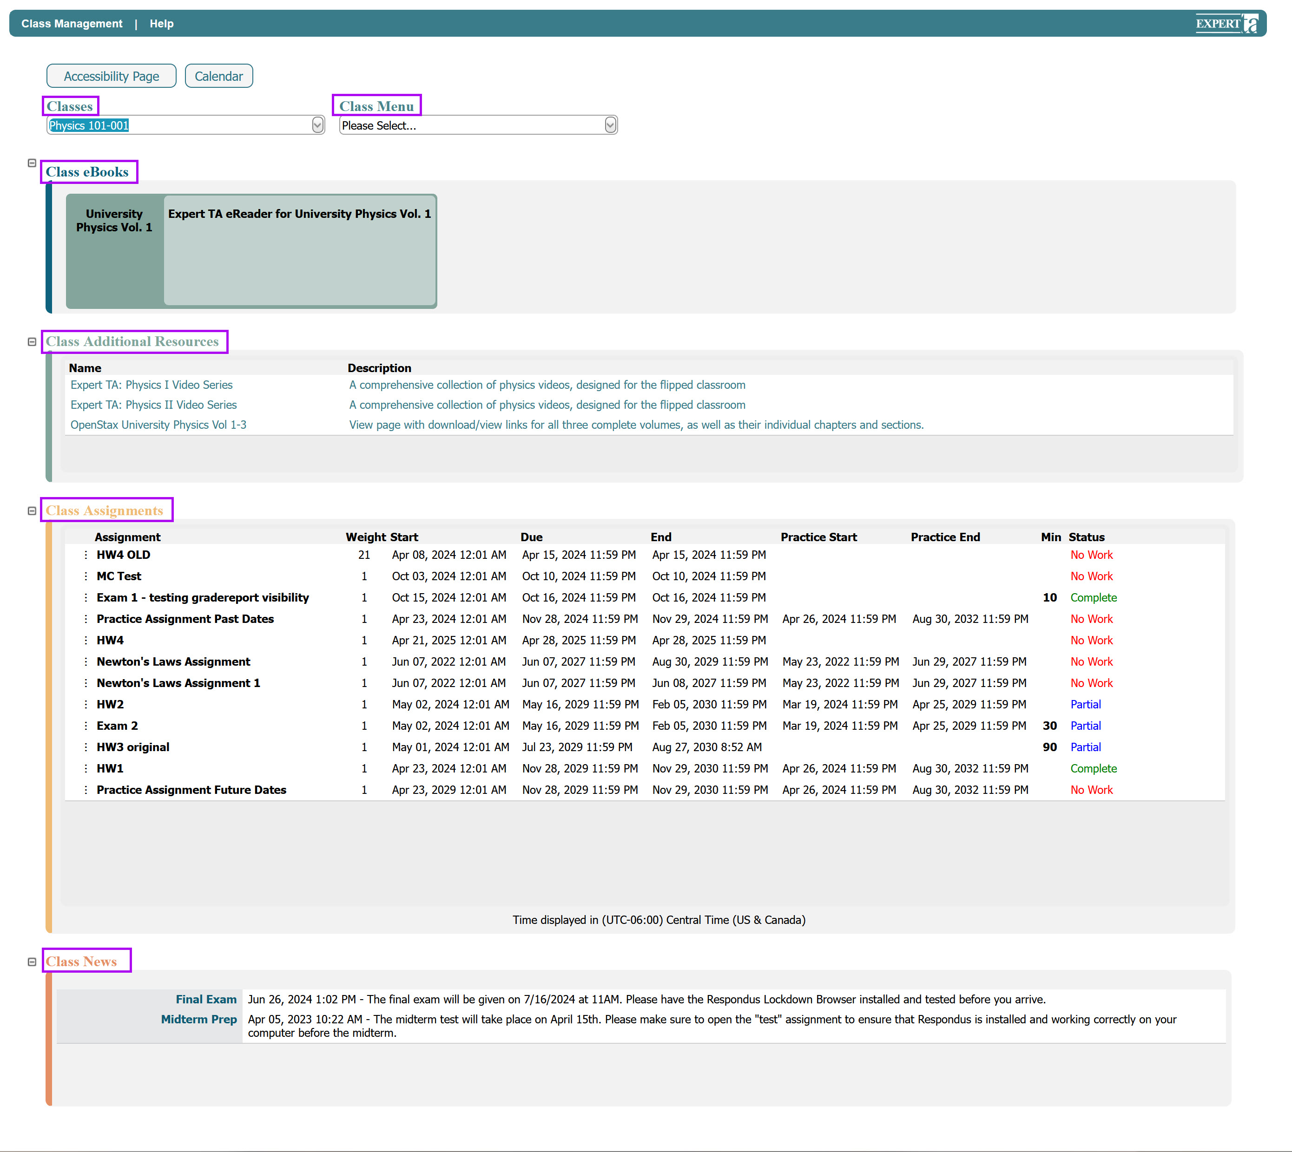Click the options dots next to Exam 2

[x=86, y=726]
